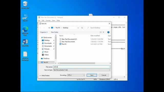The width and height of the screenshot is (164, 92).
Task: Select Downloads in navigation pane
Action: [x=47, y=43]
